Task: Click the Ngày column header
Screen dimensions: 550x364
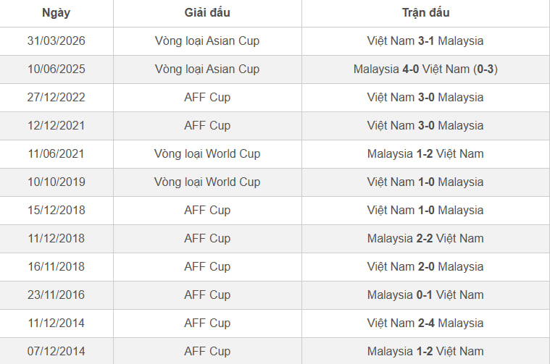Action: tap(56, 13)
